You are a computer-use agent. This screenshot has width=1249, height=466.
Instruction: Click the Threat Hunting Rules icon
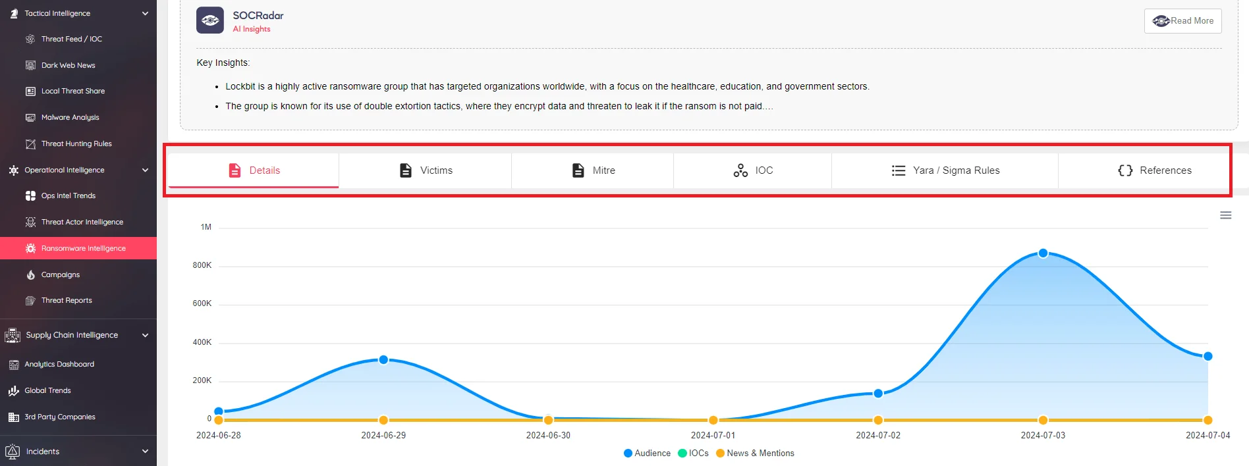click(x=30, y=143)
